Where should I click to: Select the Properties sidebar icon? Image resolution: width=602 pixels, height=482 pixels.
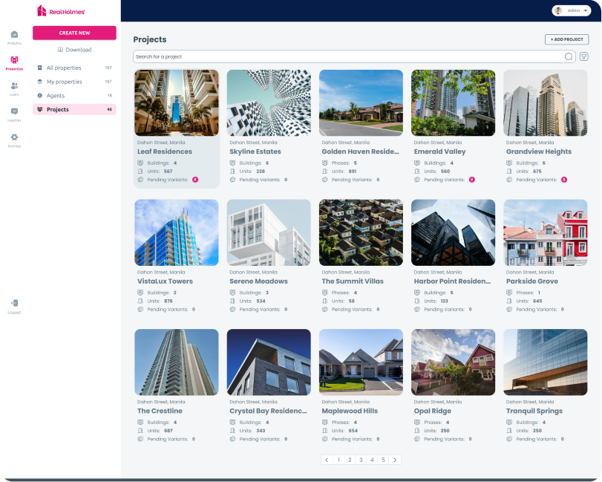point(13,62)
